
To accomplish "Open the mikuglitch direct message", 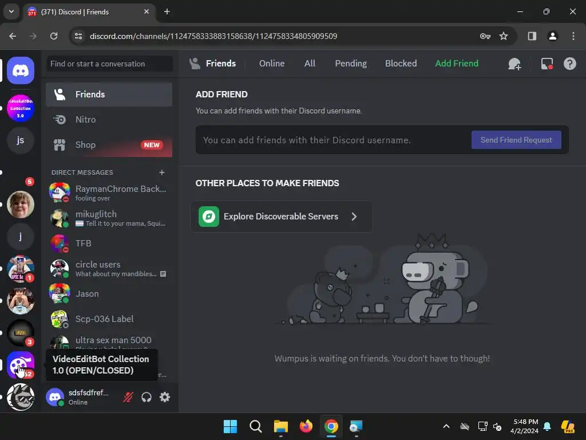I will 109,218.
